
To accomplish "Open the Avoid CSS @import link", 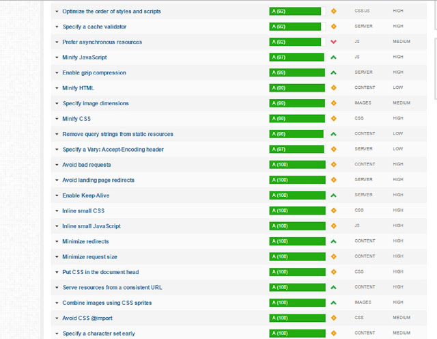I will pyautogui.click(x=87, y=318).
